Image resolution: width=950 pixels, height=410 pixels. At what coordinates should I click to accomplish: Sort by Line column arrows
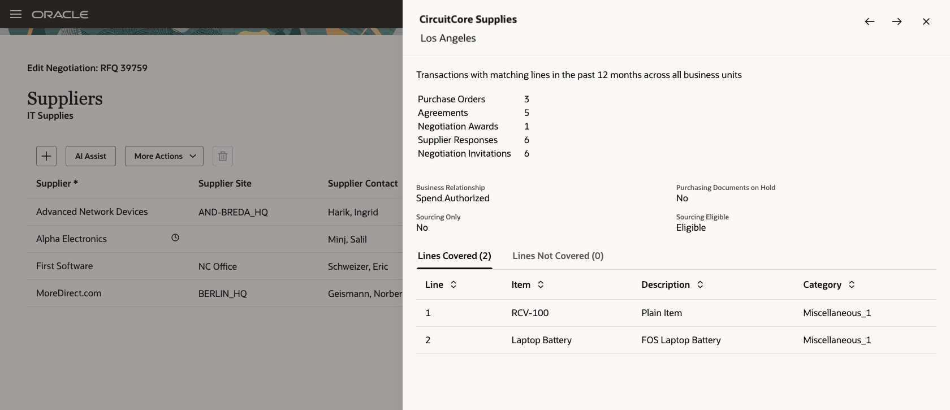[x=454, y=284]
